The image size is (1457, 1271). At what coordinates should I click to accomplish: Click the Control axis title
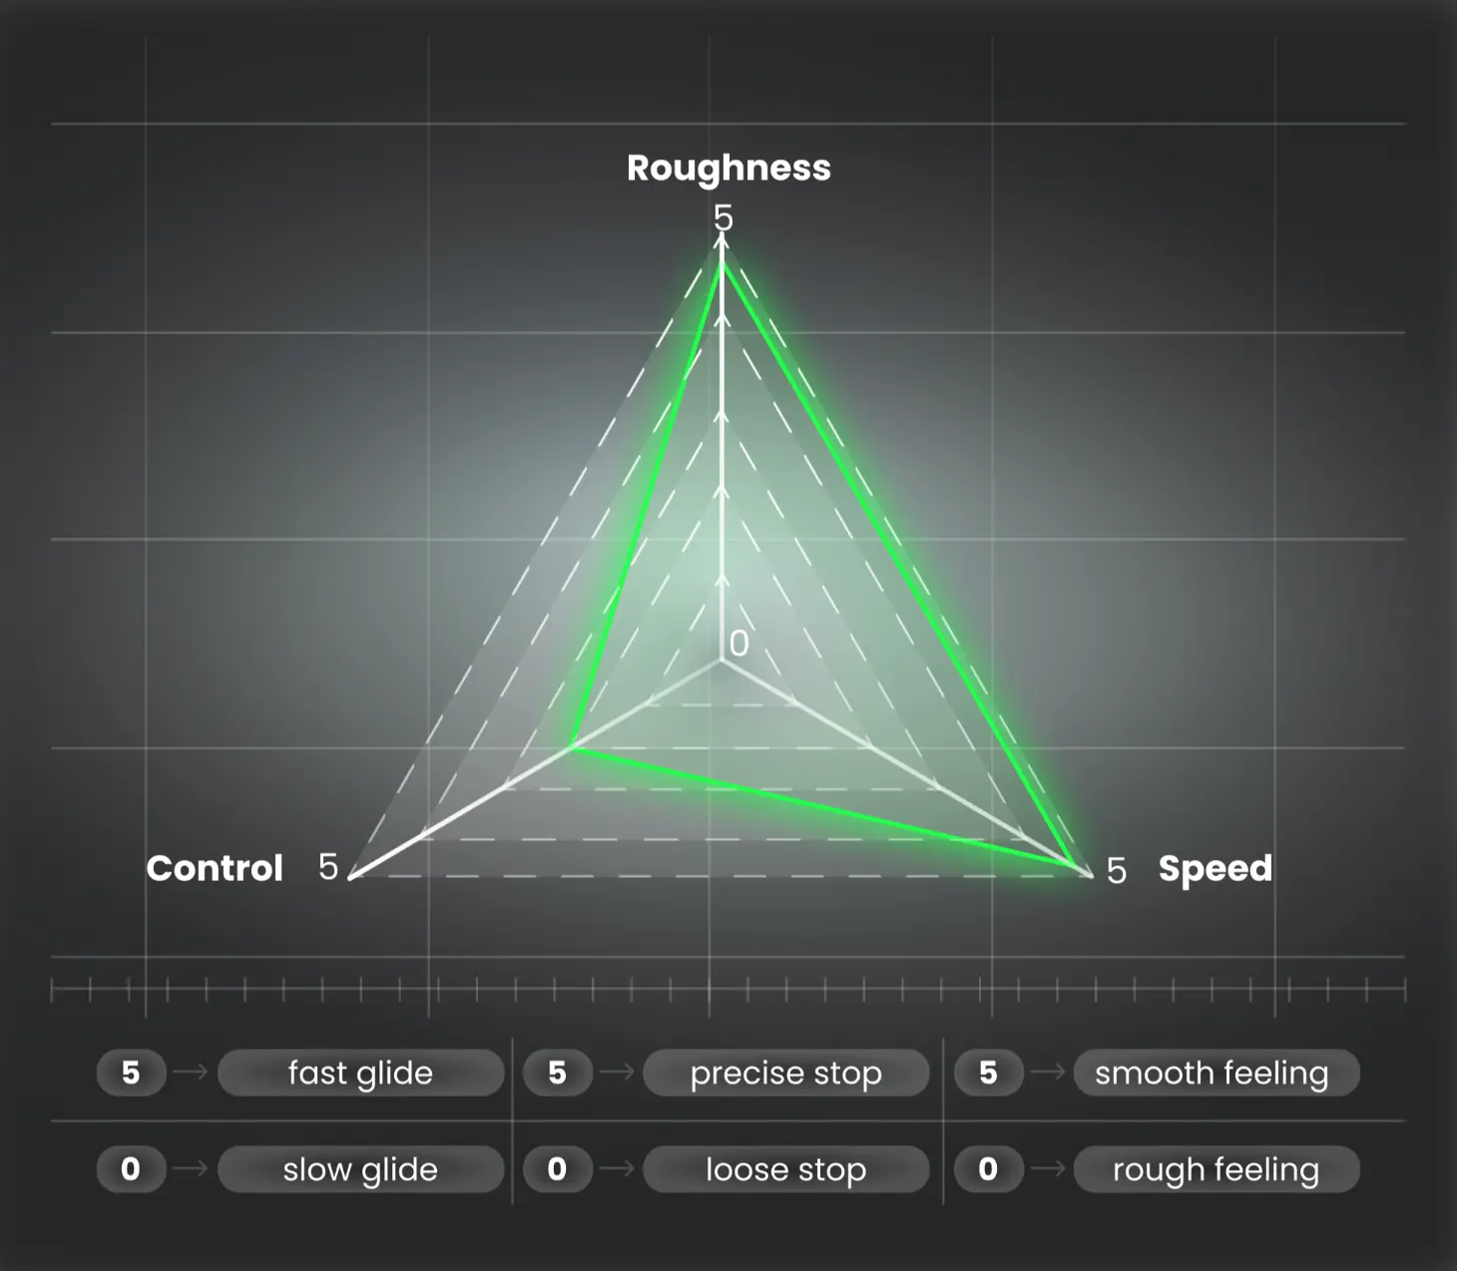[215, 868]
